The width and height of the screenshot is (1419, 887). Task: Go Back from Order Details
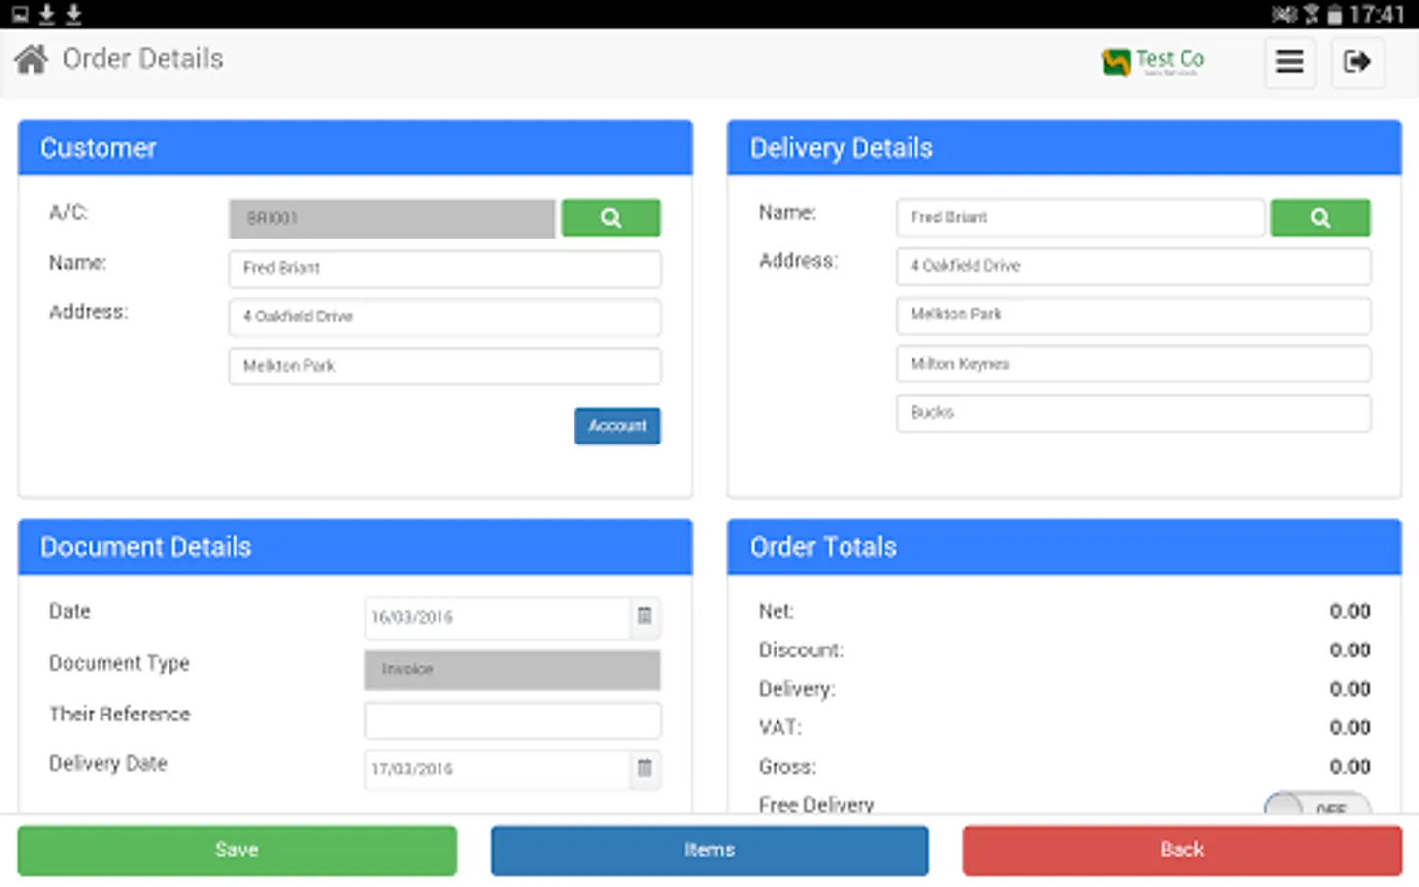tap(1181, 850)
